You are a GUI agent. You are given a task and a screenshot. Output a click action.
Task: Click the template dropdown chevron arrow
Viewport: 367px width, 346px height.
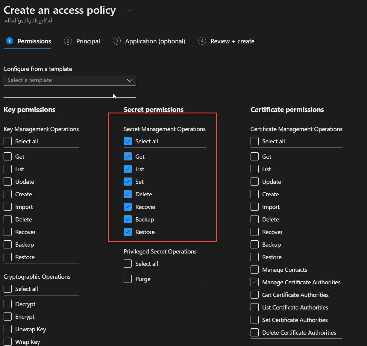coord(130,80)
